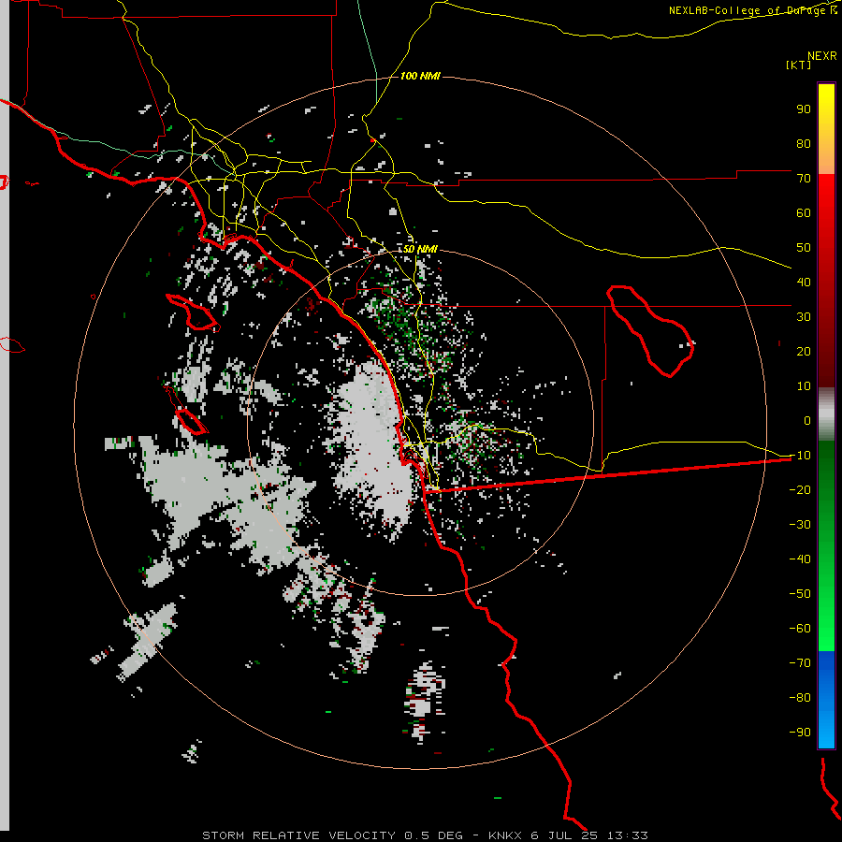Click the [KT] units label
The height and width of the screenshot is (842, 842).
coord(798,65)
